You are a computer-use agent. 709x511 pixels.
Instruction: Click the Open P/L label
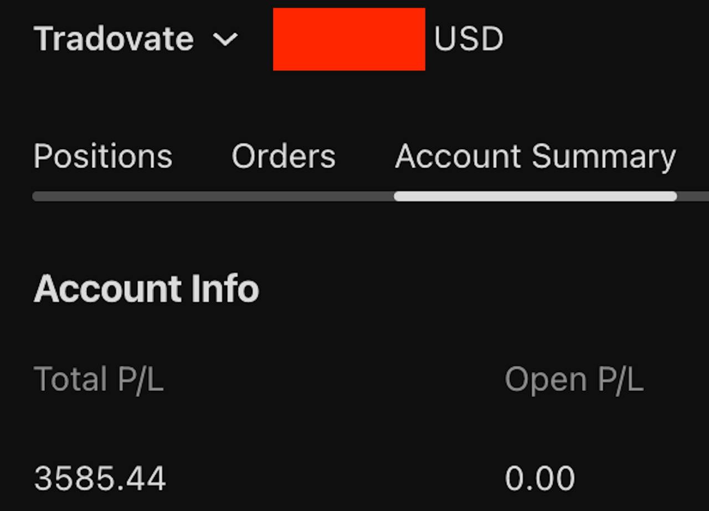[x=574, y=380]
